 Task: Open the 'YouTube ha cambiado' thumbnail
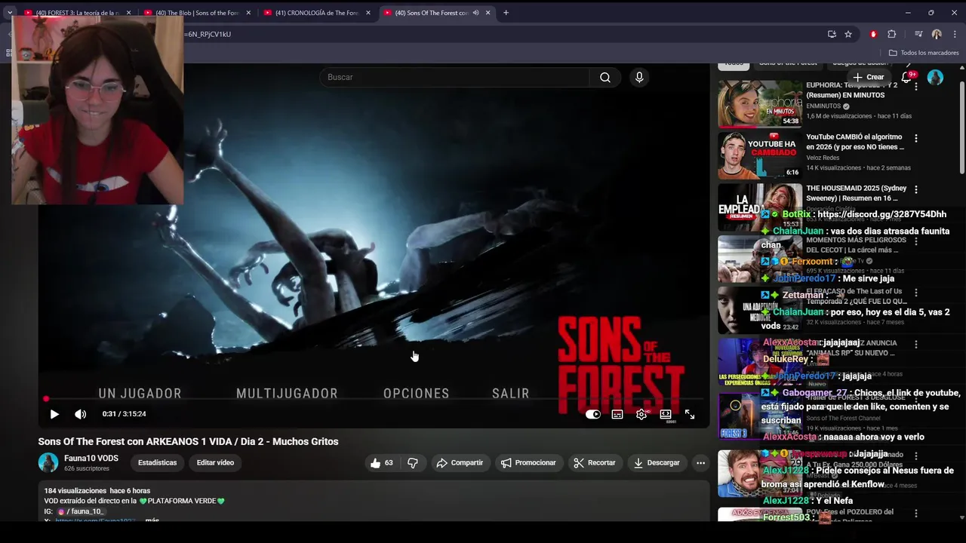760,155
